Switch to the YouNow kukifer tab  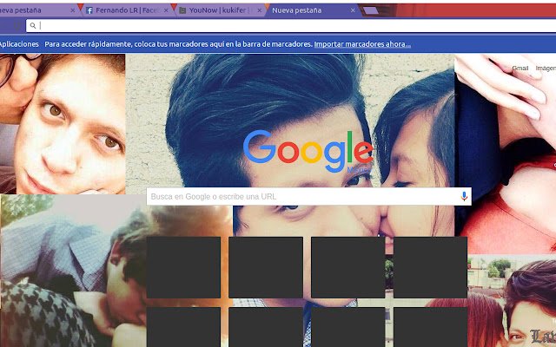tap(221, 10)
